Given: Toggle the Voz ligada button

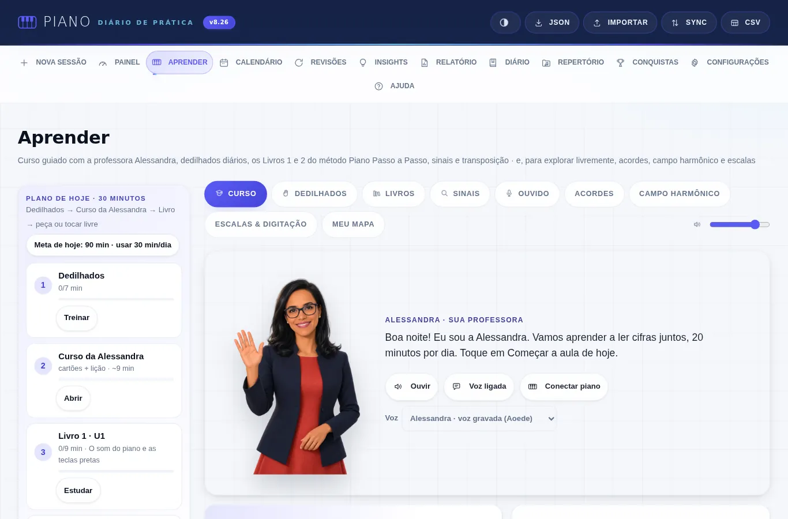Looking at the screenshot, I should 479,386.
